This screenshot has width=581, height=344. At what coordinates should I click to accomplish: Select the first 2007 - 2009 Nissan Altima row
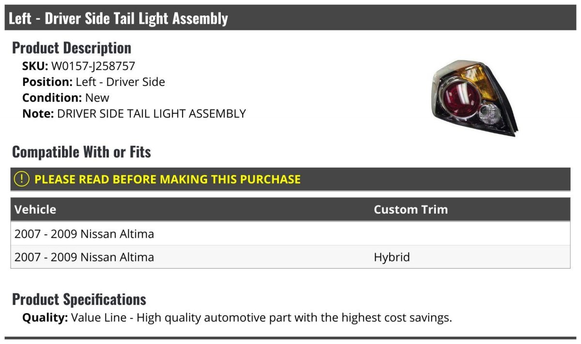[x=84, y=234]
